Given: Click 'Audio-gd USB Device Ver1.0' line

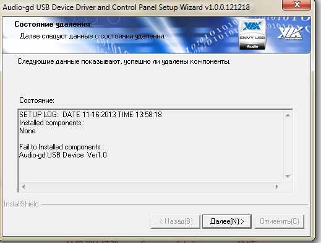Looking at the screenshot, I should (63, 155).
